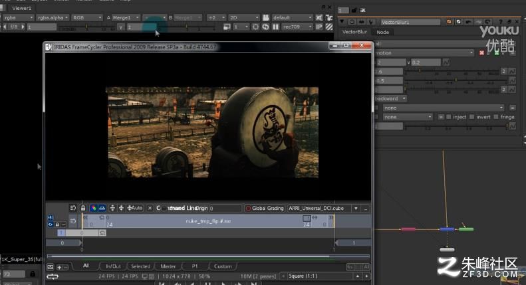Click the Auto fit button in FrameCycler
Viewport: 526px width, 285px height.
(x=135, y=208)
